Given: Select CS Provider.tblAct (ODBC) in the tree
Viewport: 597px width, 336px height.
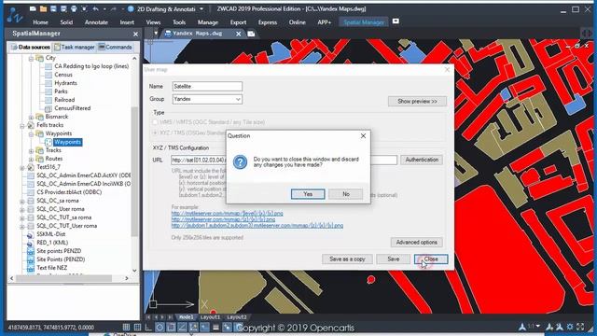Looking at the screenshot, I should coord(69,192).
